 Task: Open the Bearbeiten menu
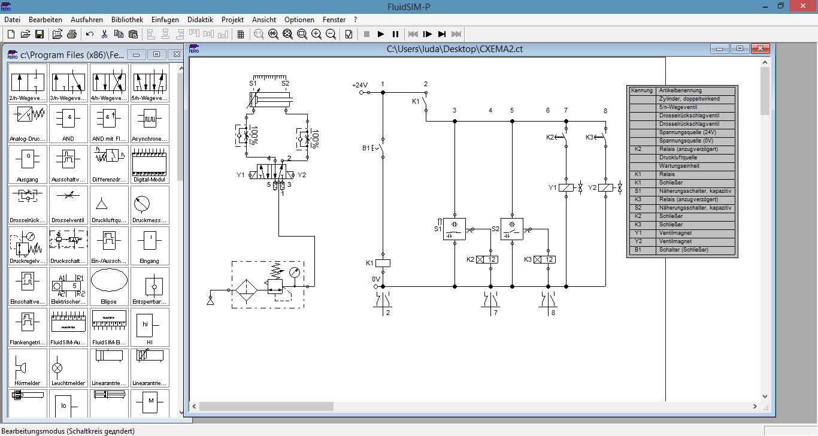tap(46, 20)
